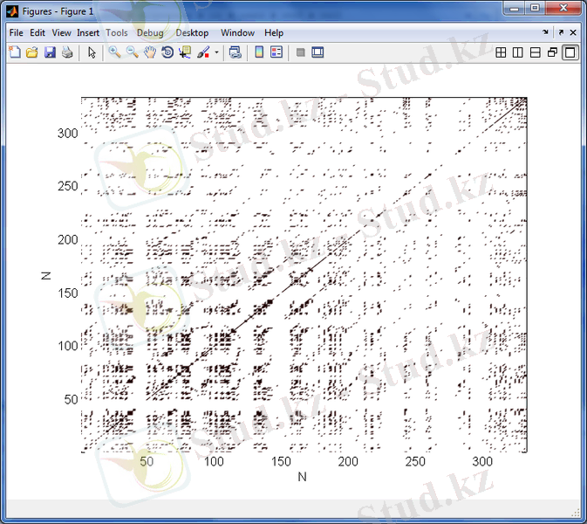587x524 pixels.
Task: Split figures left and right
Action: pyautogui.click(x=518, y=52)
